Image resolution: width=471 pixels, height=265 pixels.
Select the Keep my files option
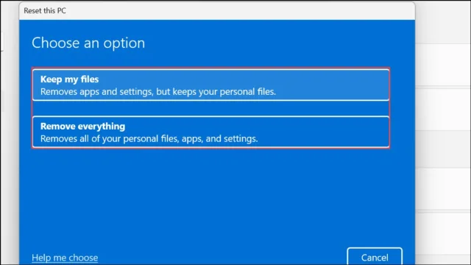tap(211, 85)
